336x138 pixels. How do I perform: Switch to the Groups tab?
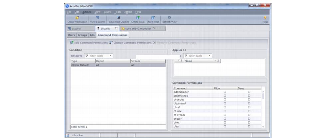83,35
